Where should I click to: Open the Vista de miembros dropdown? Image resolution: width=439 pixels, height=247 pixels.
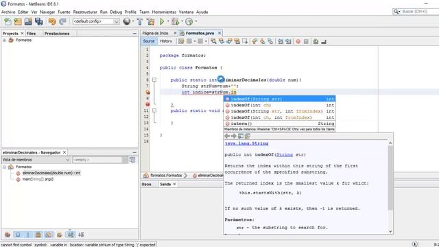click(x=36, y=160)
